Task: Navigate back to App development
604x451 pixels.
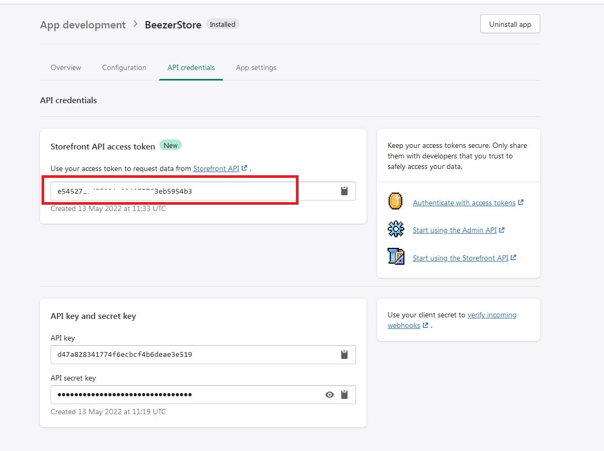Action: (x=83, y=25)
